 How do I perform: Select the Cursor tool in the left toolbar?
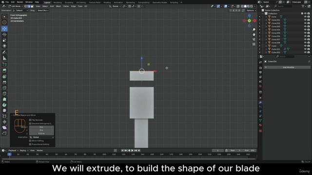tap(4, 22)
